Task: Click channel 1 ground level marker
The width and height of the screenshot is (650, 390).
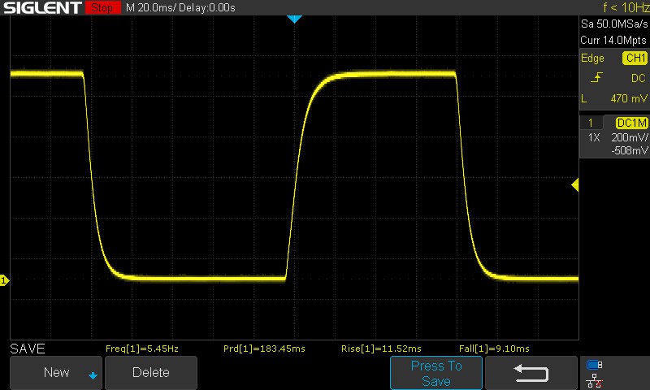Action: (4, 280)
